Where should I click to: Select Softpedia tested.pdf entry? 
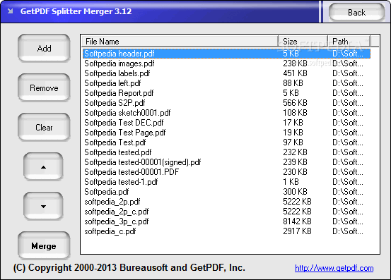(x=226, y=152)
